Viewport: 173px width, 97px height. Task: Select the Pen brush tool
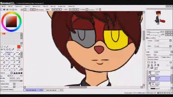(3, 54)
